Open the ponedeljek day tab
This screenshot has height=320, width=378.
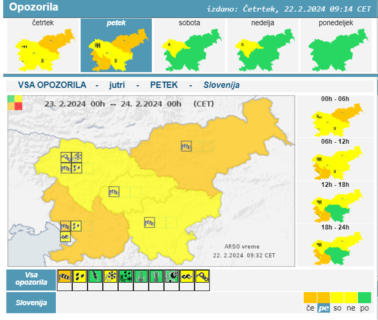(336, 45)
